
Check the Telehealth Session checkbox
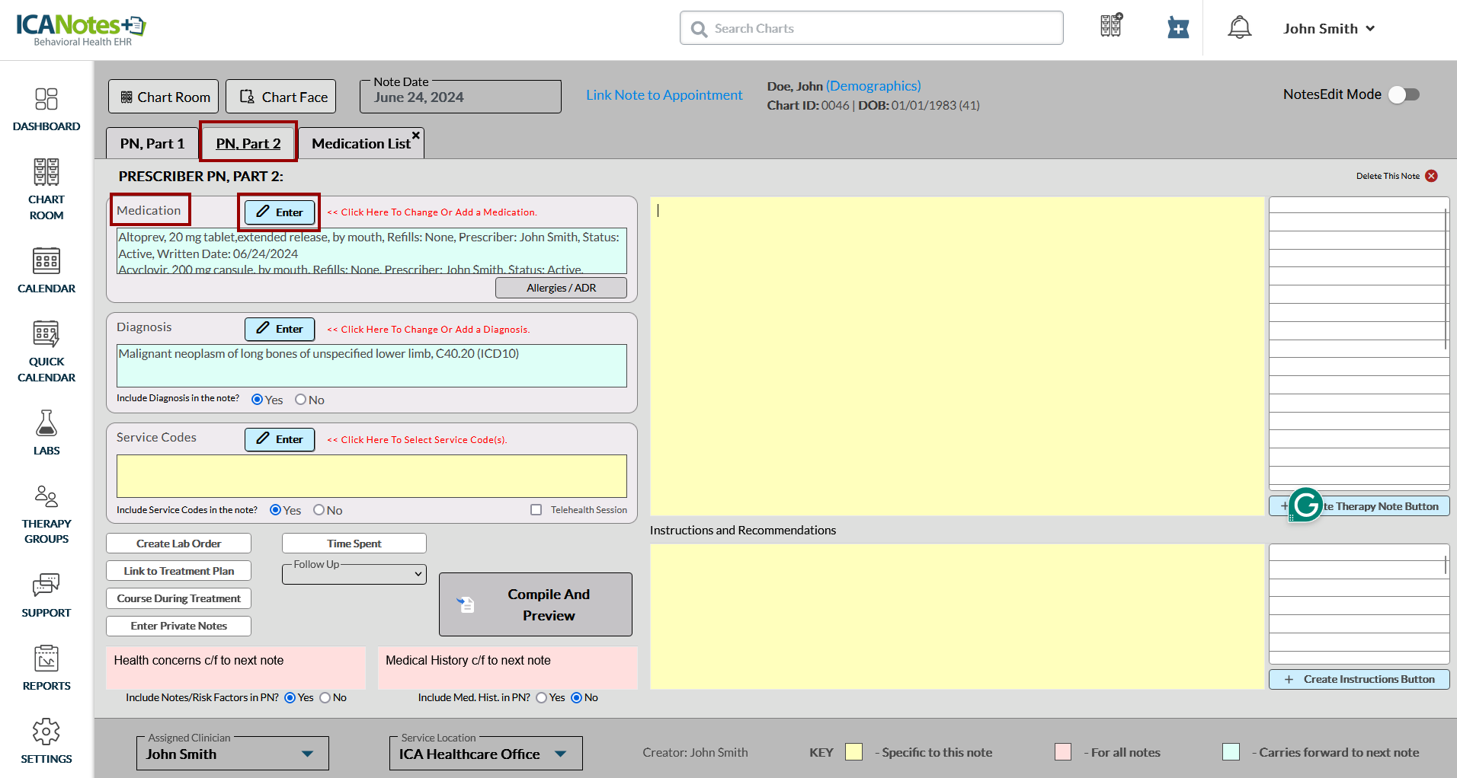click(x=536, y=510)
